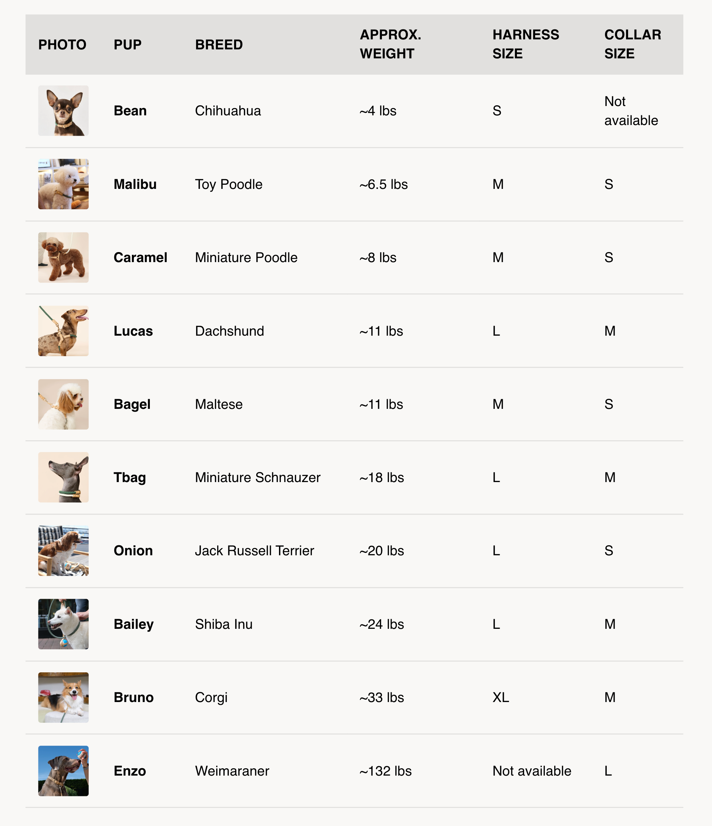
Task: Open Enzo the Weimaraner's photo
Action: [x=64, y=771]
